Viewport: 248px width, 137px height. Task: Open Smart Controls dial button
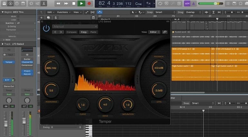click(31, 4)
